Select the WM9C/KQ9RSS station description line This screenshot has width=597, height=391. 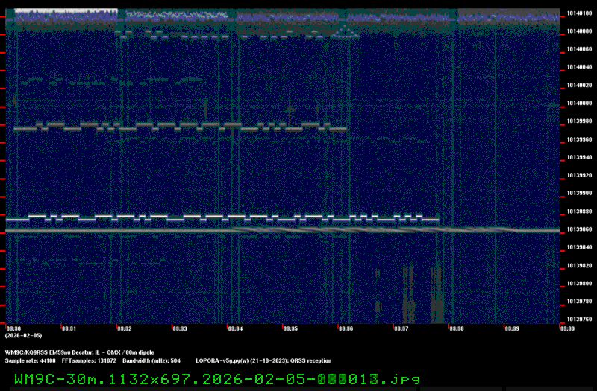pyautogui.click(x=79, y=352)
